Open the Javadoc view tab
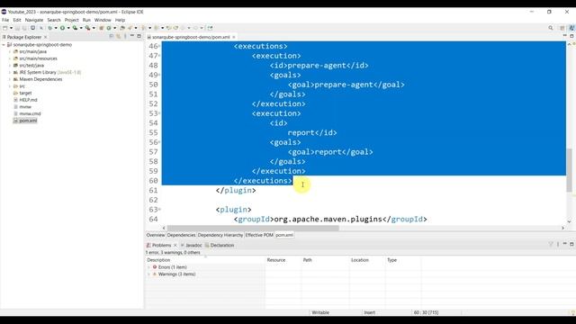 193,245
